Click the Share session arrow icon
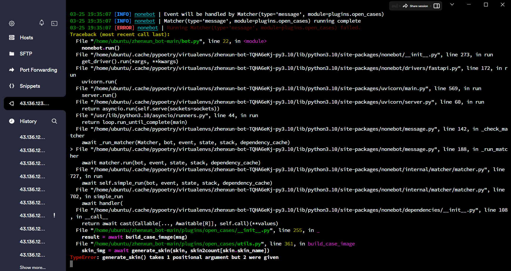This screenshot has width=511, height=271. pyautogui.click(x=405, y=6)
